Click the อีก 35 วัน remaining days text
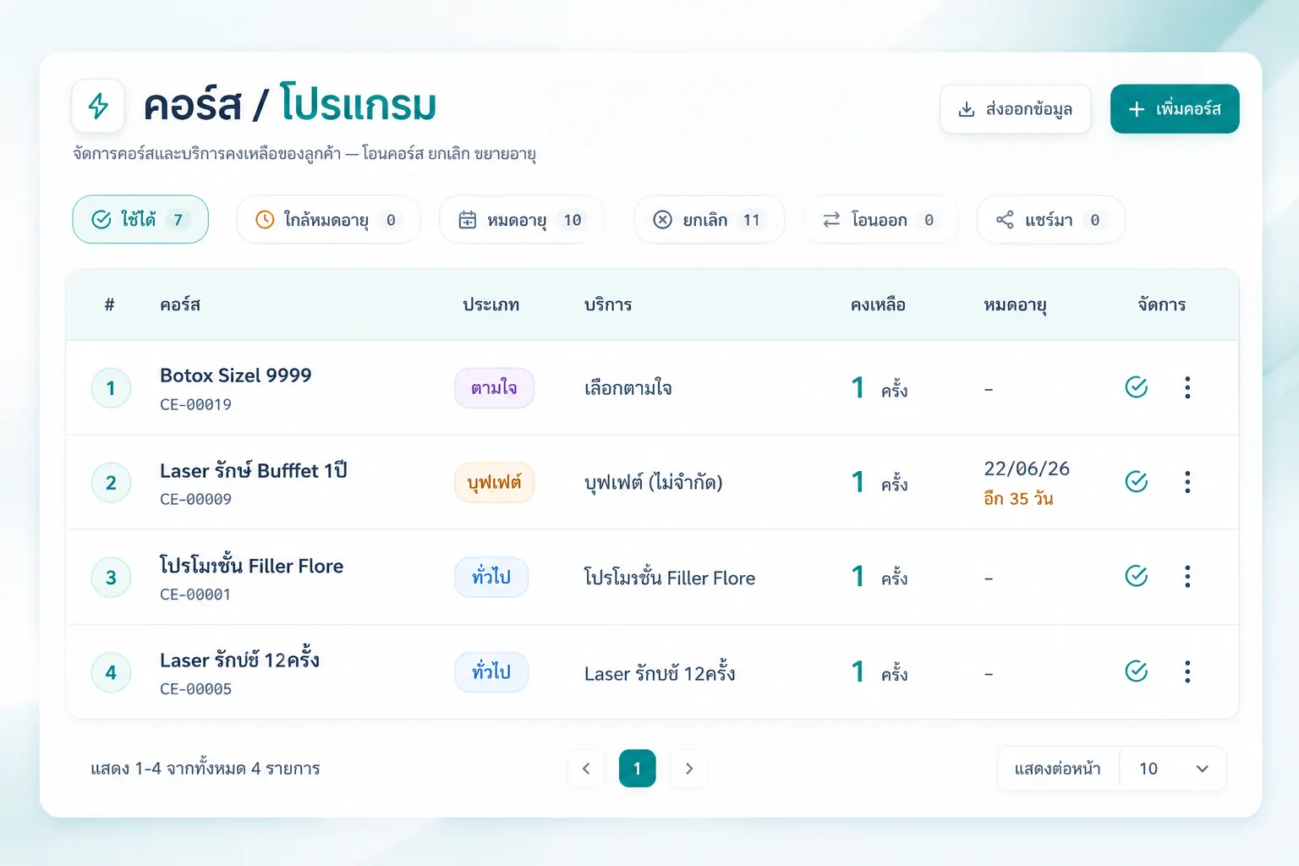This screenshot has height=866, width=1299. point(1018,499)
